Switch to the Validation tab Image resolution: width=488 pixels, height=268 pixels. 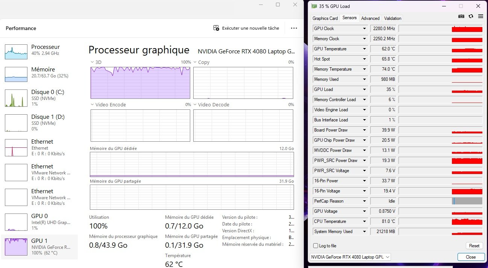(393, 18)
